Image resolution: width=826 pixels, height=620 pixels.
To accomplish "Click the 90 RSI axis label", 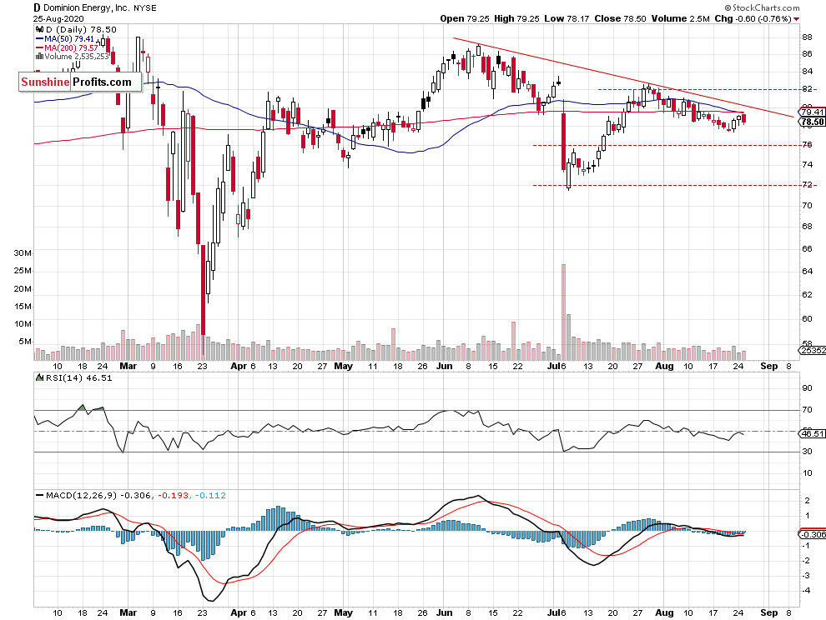I will pos(807,388).
